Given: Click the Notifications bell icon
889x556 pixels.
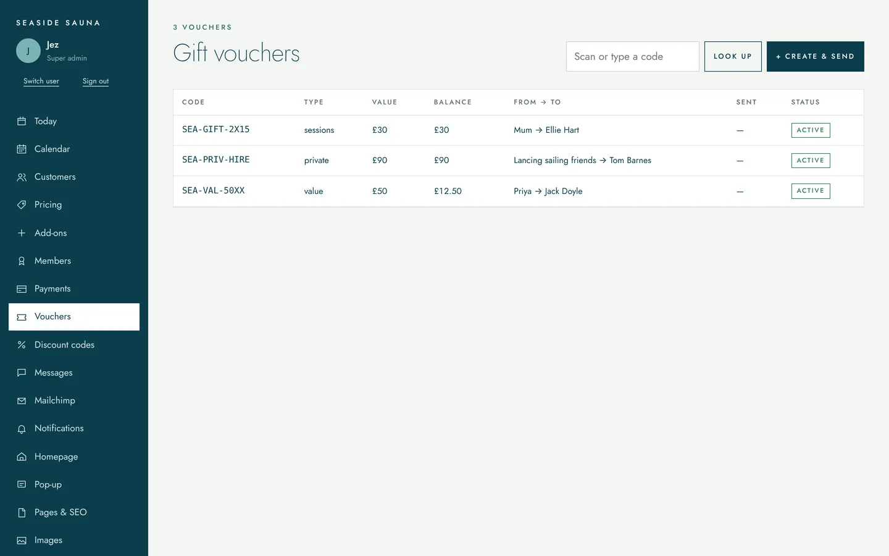Looking at the screenshot, I should [22, 429].
